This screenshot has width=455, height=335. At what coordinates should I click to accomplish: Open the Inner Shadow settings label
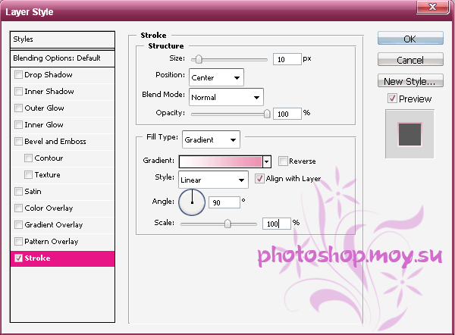pyautogui.click(x=49, y=92)
